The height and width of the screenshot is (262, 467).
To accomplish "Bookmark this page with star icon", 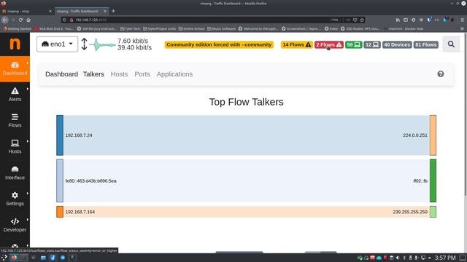I will coord(362,20).
